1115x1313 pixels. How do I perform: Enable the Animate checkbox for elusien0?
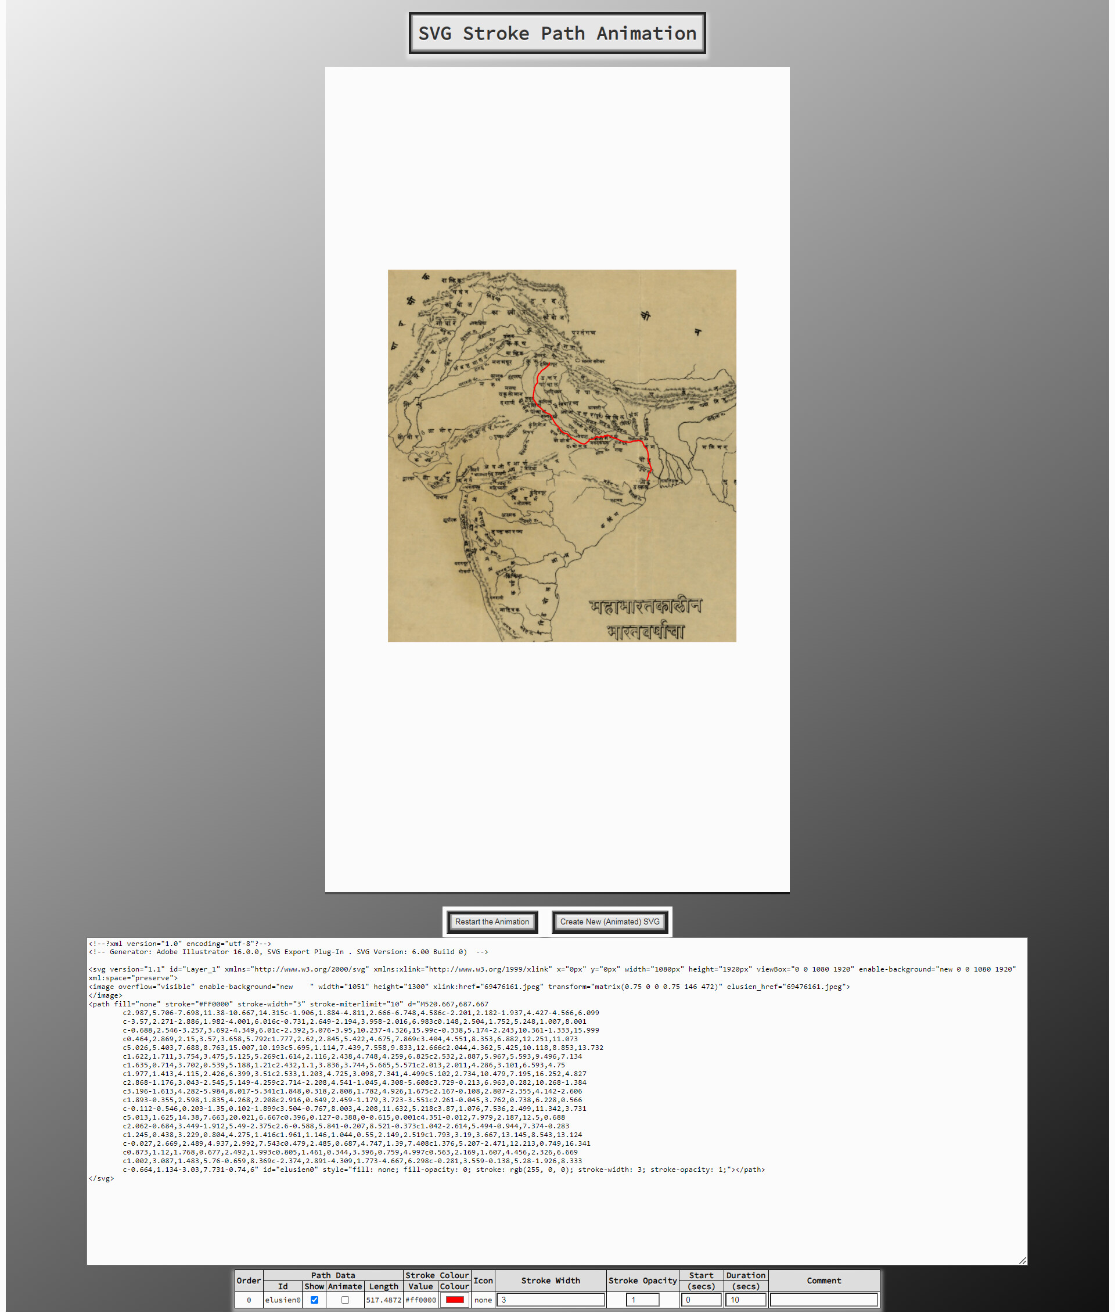344,1300
